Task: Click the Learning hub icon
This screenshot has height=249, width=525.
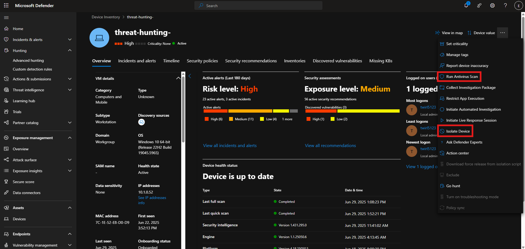Action: [x=6, y=101]
